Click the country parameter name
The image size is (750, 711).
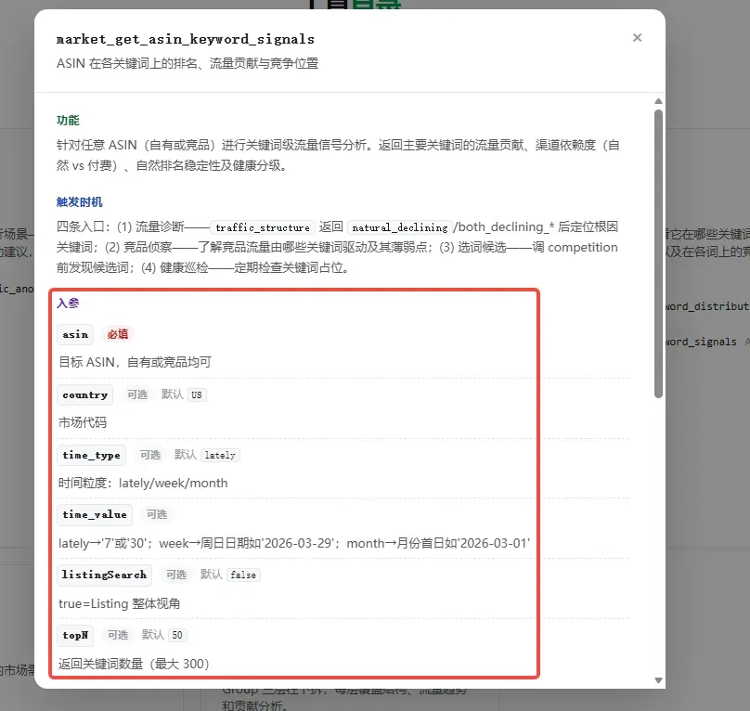point(85,394)
